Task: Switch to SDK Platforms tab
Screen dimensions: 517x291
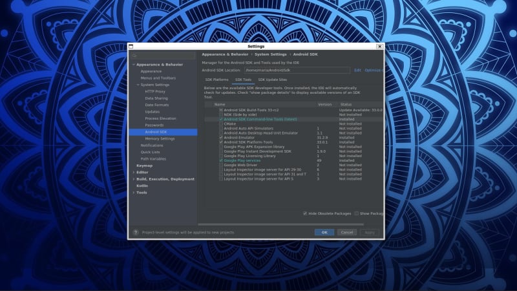Action: pos(216,80)
